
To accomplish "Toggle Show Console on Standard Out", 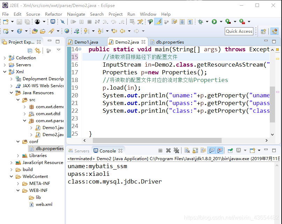I will (x=211, y=150).
